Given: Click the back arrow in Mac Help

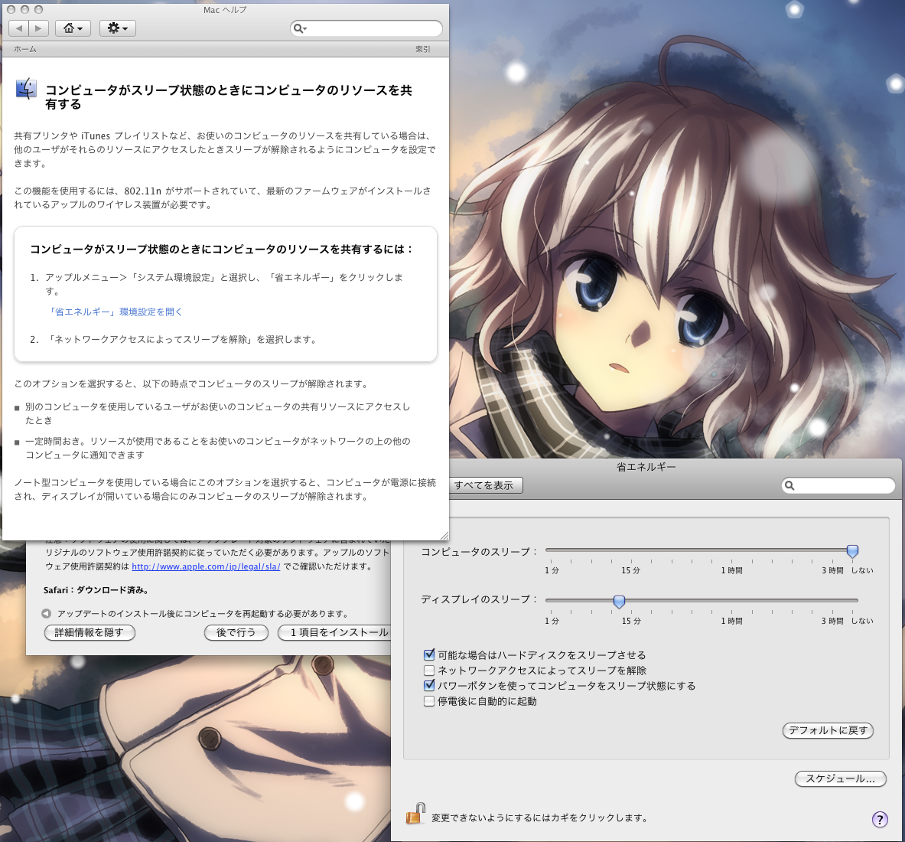Looking at the screenshot, I should pyautogui.click(x=19, y=28).
